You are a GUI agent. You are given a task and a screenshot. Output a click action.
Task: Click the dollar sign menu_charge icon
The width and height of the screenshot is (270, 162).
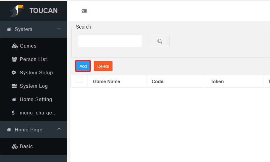point(13,113)
